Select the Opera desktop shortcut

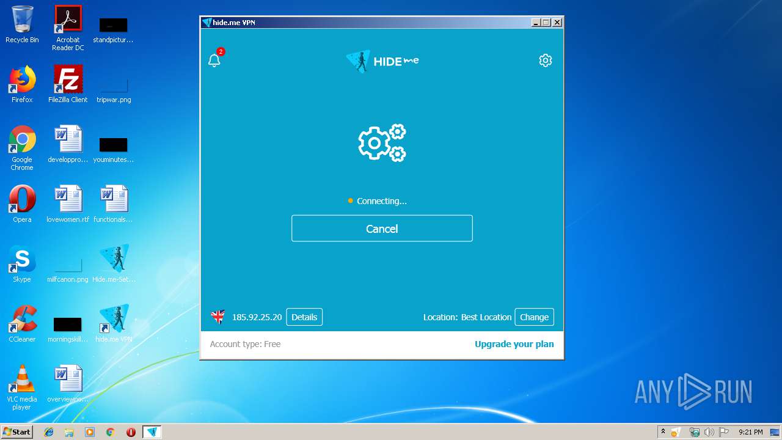pyautogui.click(x=22, y=205)
